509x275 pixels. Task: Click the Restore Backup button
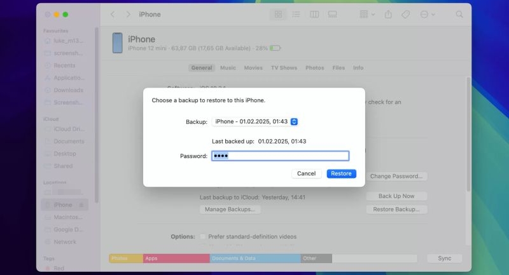click(396, 209)
